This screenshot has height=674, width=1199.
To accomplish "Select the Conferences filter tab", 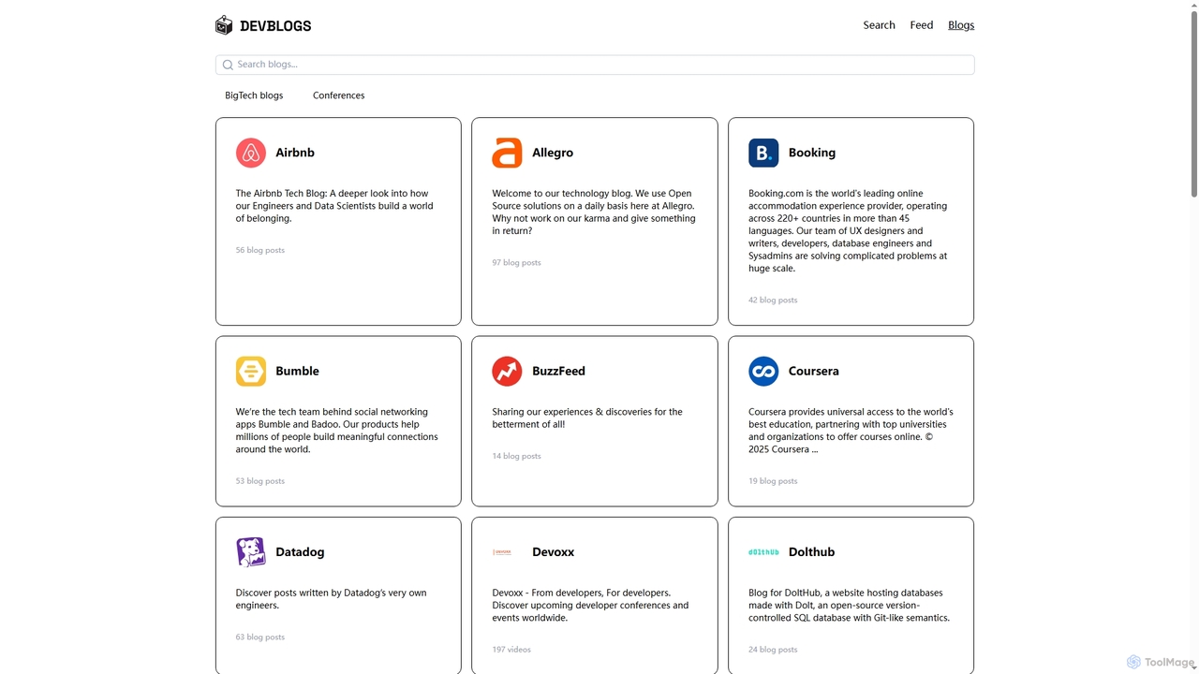I will [339, 95].
